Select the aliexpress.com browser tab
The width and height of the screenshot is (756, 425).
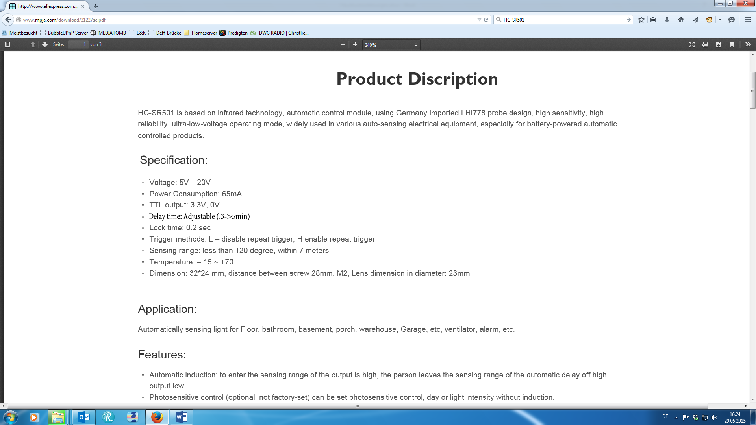[47, 6]
